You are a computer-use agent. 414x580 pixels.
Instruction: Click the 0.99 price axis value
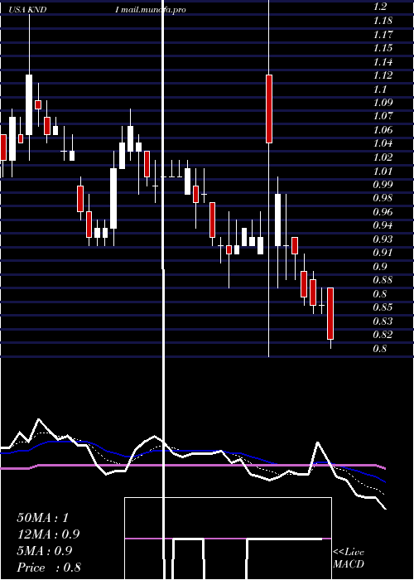383,184
